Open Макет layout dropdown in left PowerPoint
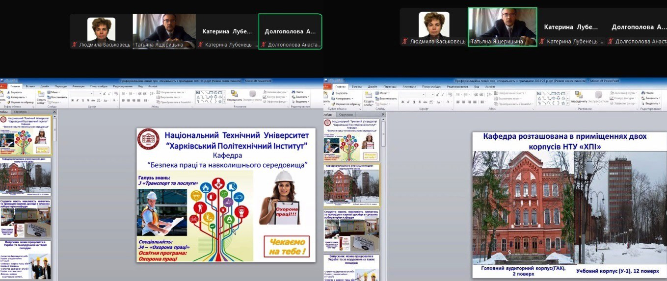This screenshot has width=667, height=281. point(54,92)
